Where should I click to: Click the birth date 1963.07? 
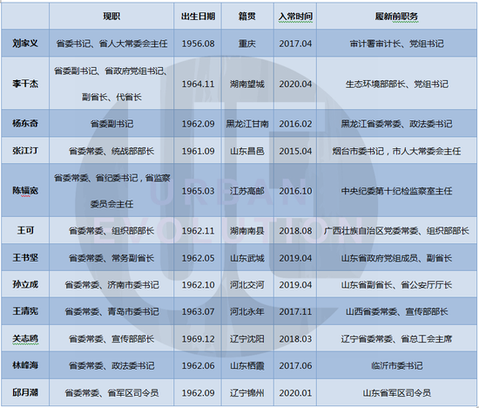[198, 311]
